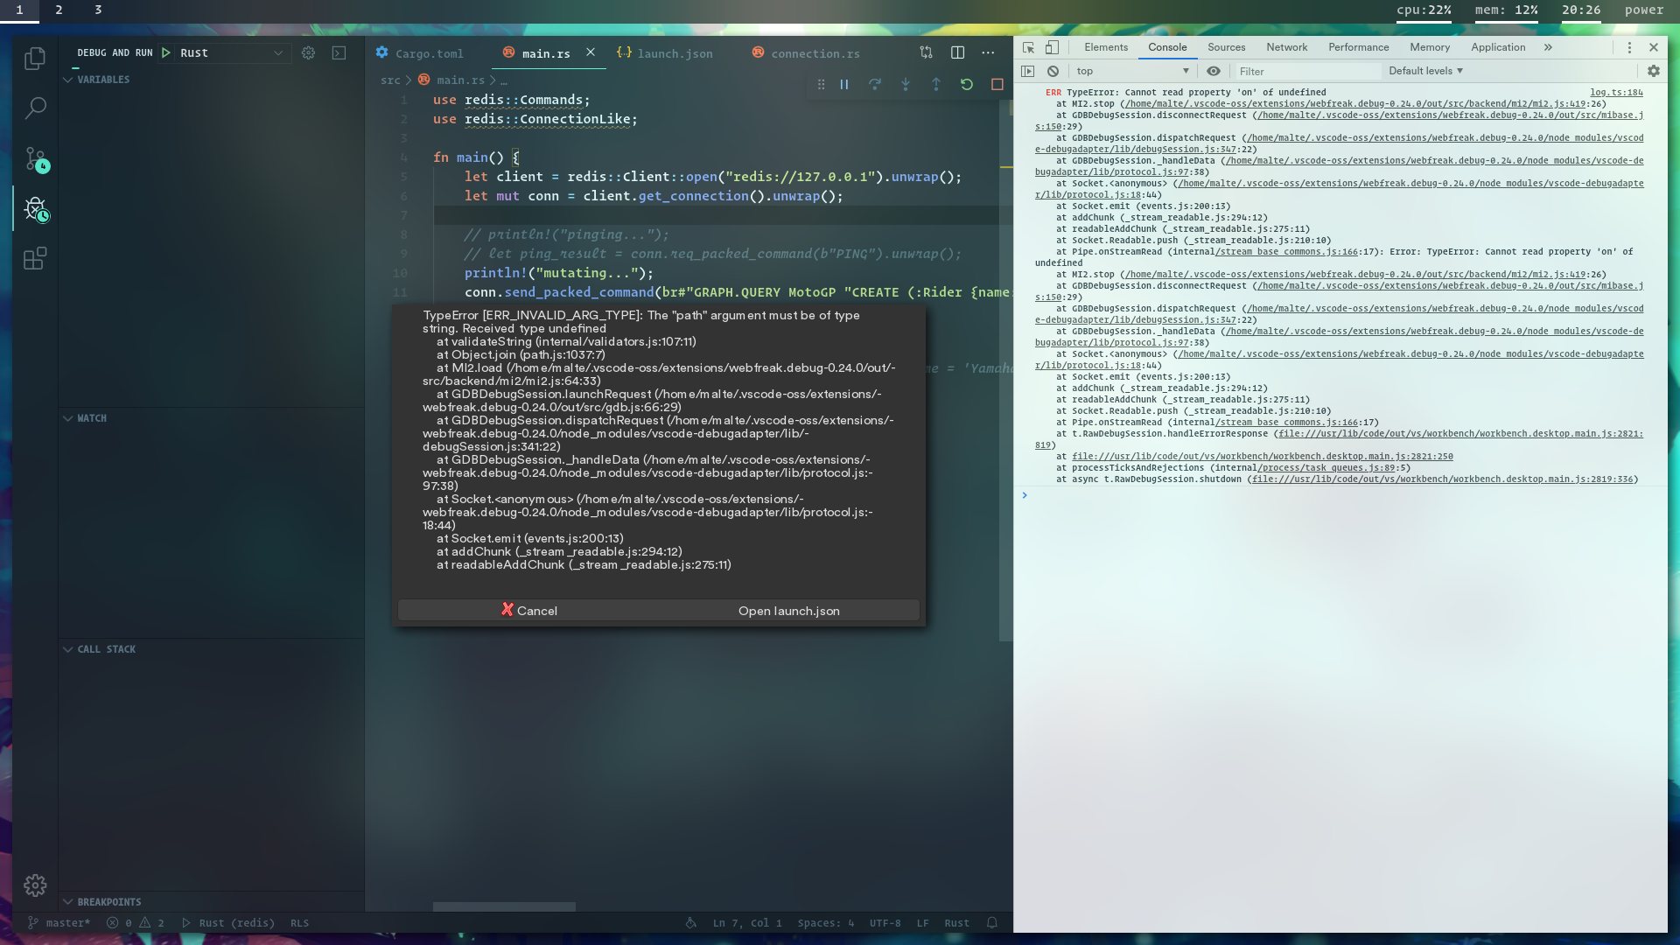Toggle the live expression eye icon

pos(1213,72)
